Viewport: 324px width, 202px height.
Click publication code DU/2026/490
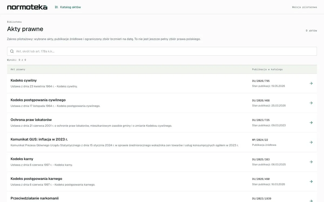pyautogui.click(x=261, y=179)
